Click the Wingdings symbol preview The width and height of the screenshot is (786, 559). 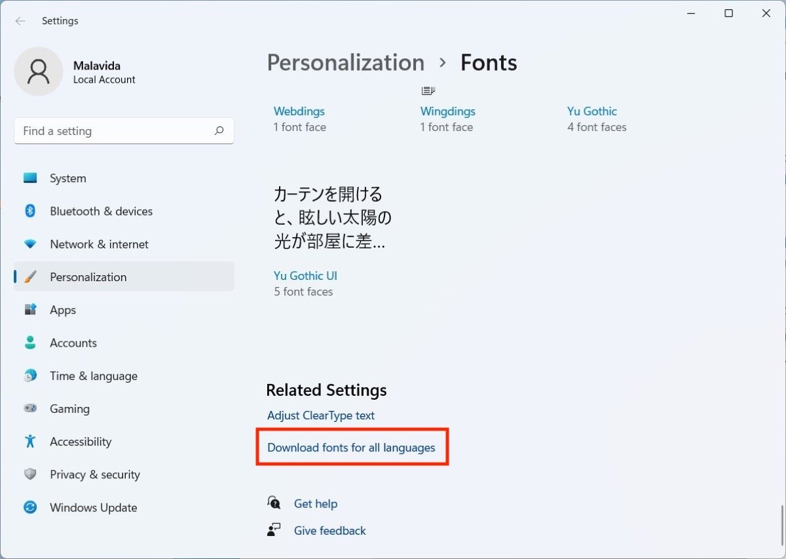429,90
